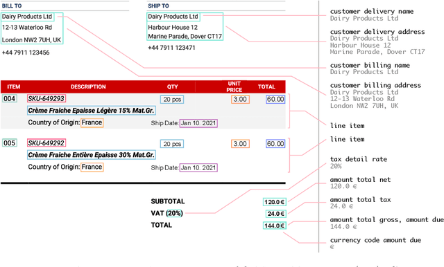444x267 pixels.
Task: Click Dairy Products Ltd below customer billing name
Action: 364,72
